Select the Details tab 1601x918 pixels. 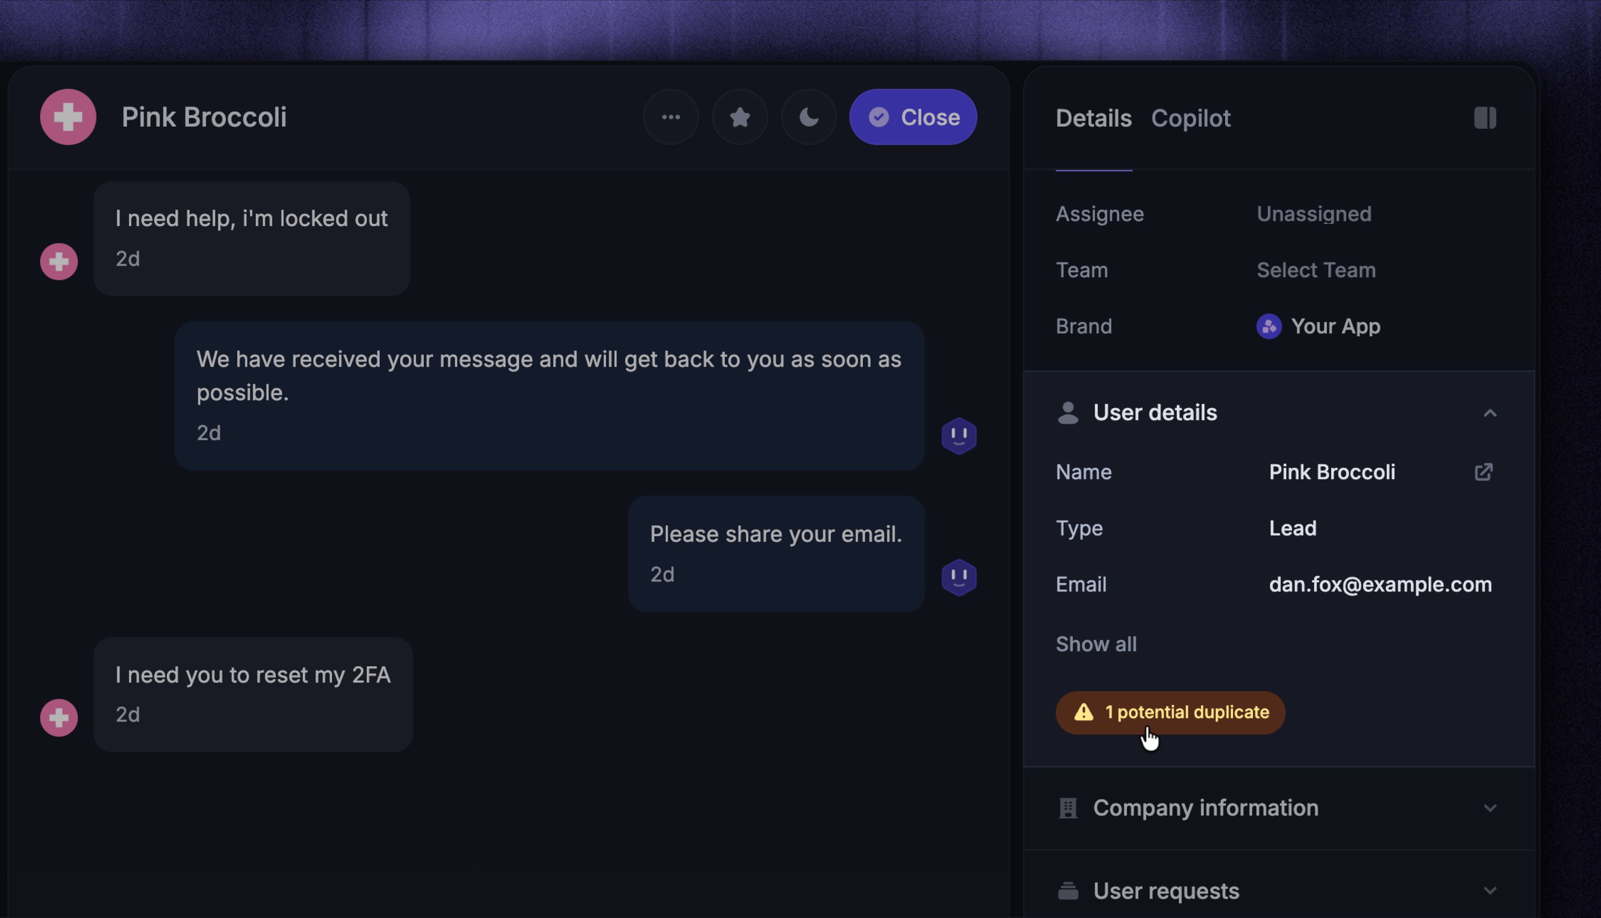[x=1093, y=118]
